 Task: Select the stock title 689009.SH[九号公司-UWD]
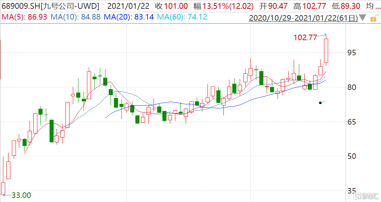[50, 6]
